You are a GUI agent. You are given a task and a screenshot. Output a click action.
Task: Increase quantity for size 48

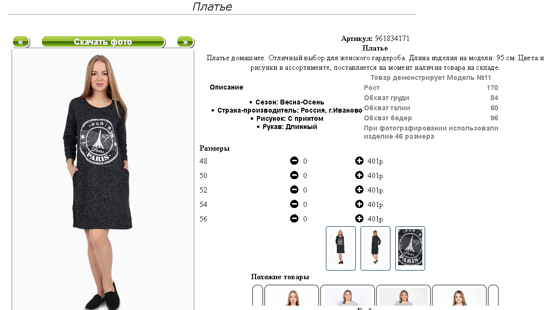(359, 161)
